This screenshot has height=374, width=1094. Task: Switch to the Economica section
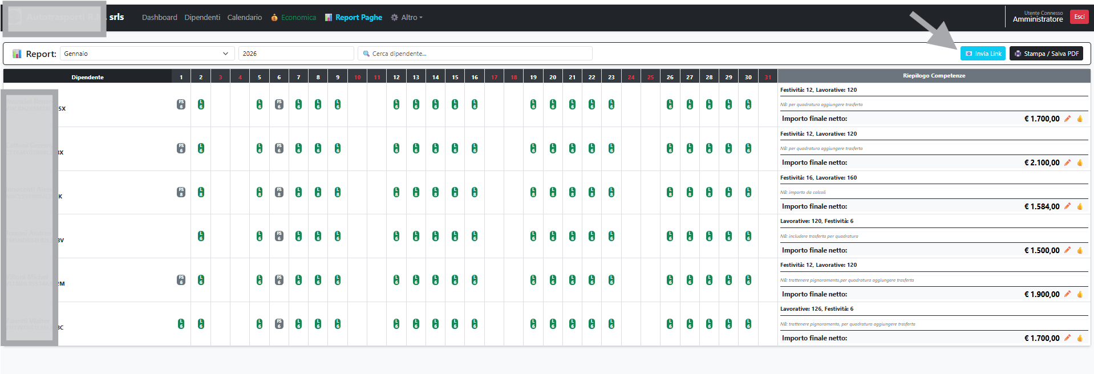point(293,18)
